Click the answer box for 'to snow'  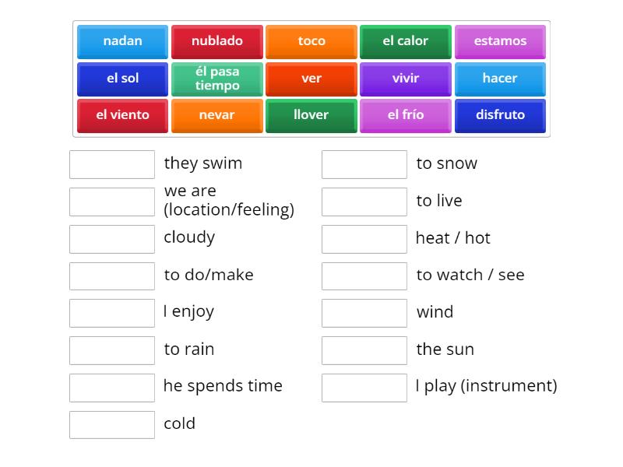364,164
